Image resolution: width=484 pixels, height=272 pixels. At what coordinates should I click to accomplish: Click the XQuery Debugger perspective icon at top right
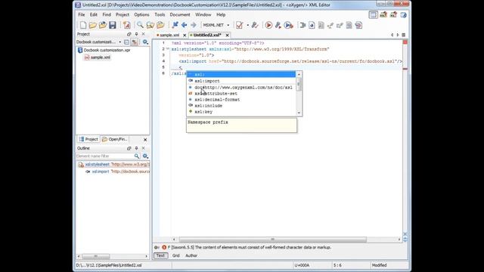(393, 14)
